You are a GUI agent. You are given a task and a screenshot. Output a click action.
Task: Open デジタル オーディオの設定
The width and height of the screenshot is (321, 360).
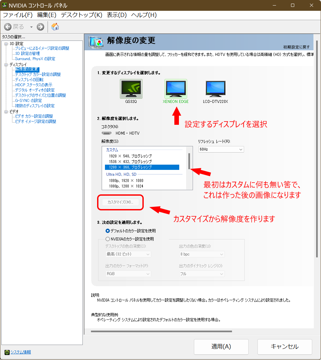point(35,90)
